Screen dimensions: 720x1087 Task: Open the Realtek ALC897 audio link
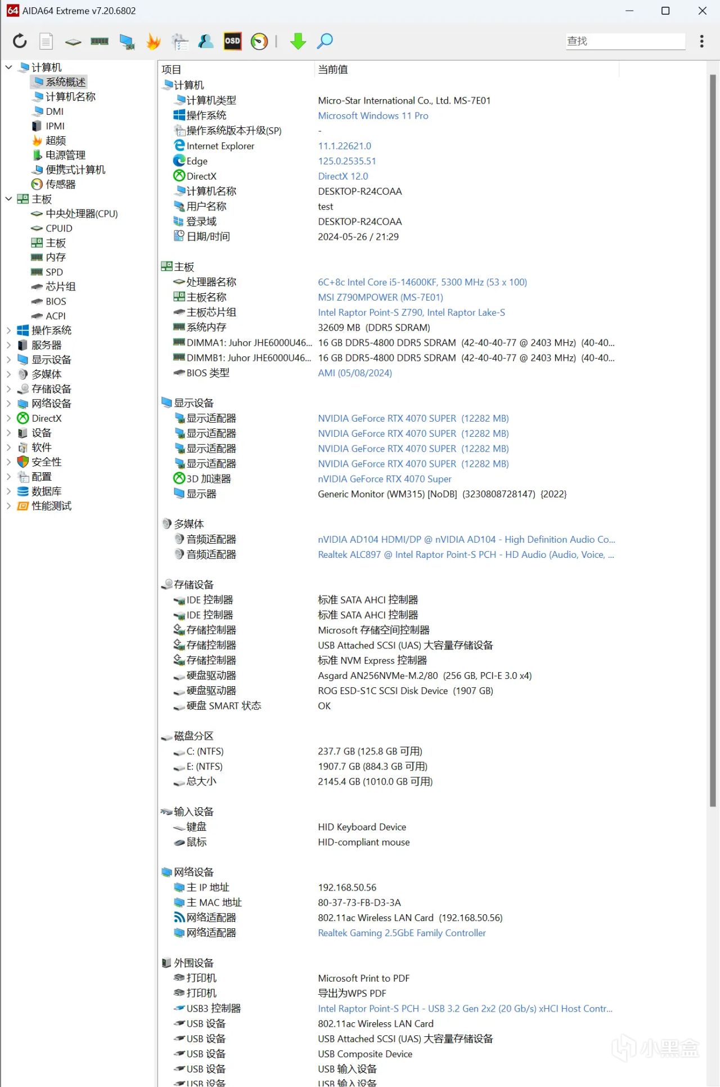click(x=466, y=554)
